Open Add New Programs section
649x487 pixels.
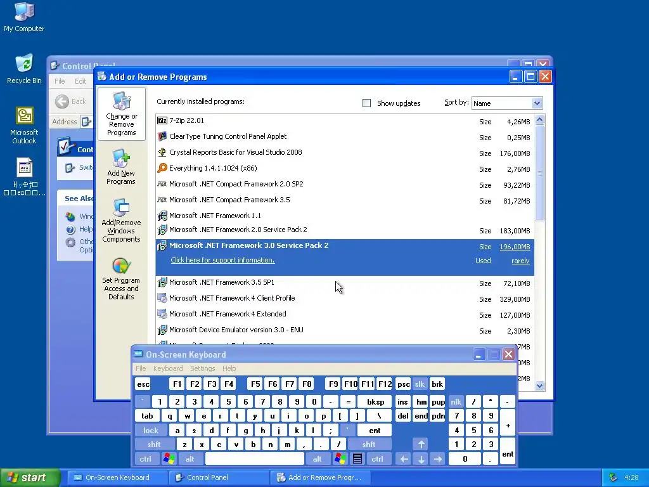(x=121, y=167)
